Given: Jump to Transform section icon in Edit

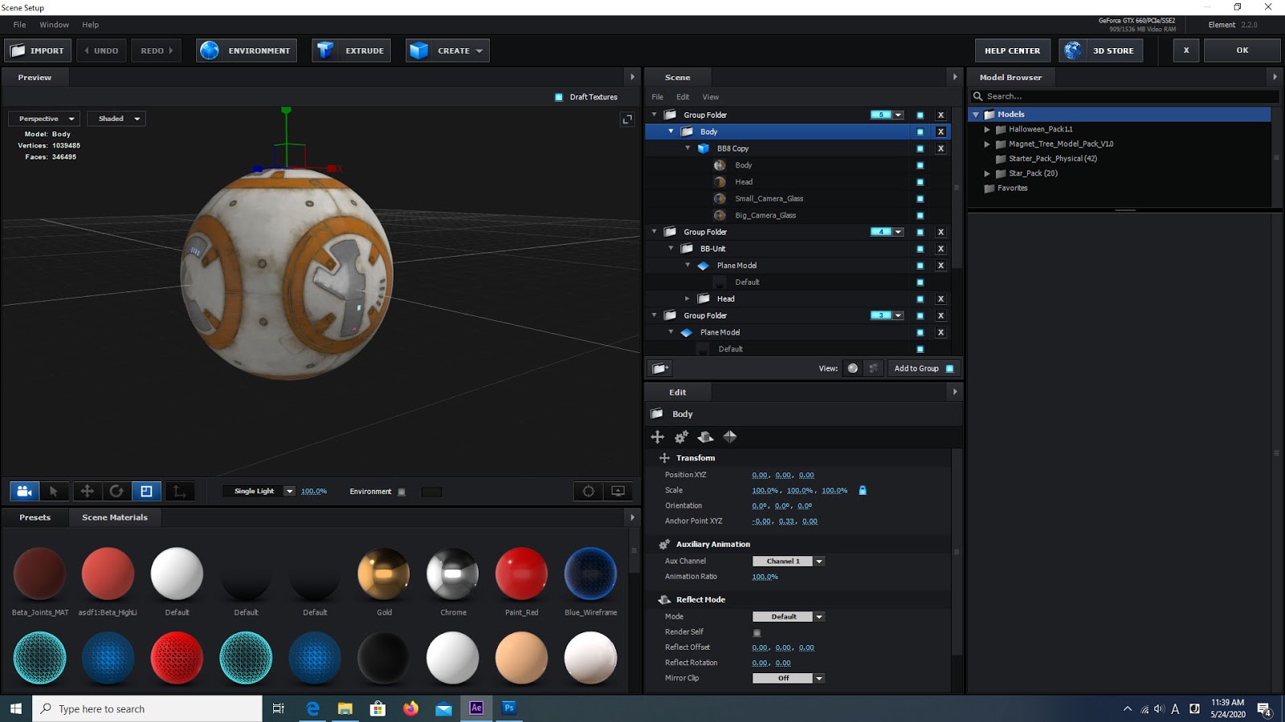Looking at the screenshot, I should [x=658, y=436].
